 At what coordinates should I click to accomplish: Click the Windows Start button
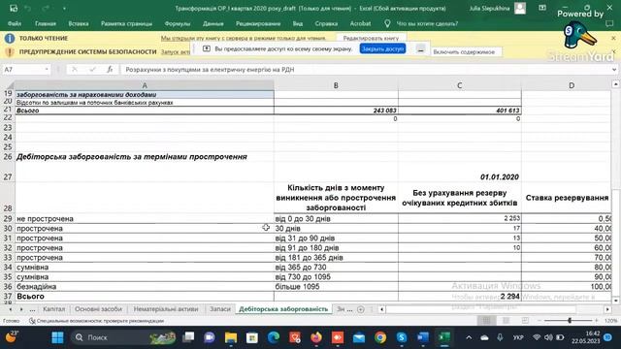click(58, 337)
